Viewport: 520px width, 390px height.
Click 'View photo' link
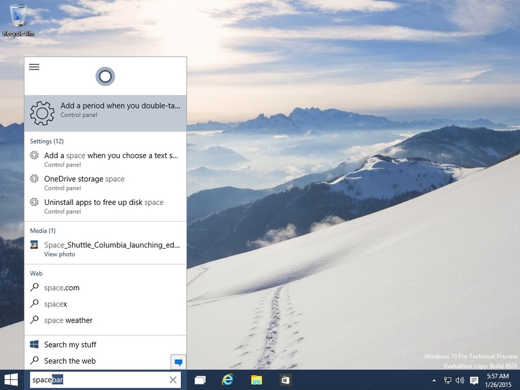click(60, 254)
